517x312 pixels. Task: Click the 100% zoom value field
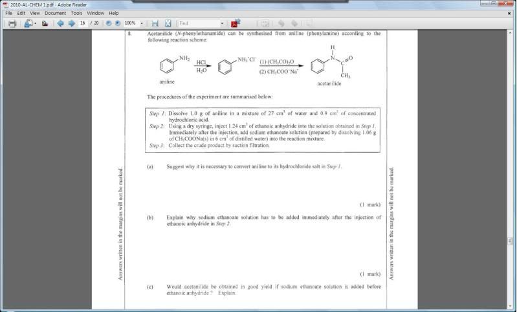[131, 23]
